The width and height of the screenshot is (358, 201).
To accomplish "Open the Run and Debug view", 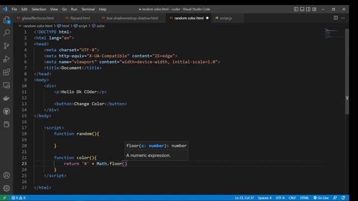I will coord(7,59).
